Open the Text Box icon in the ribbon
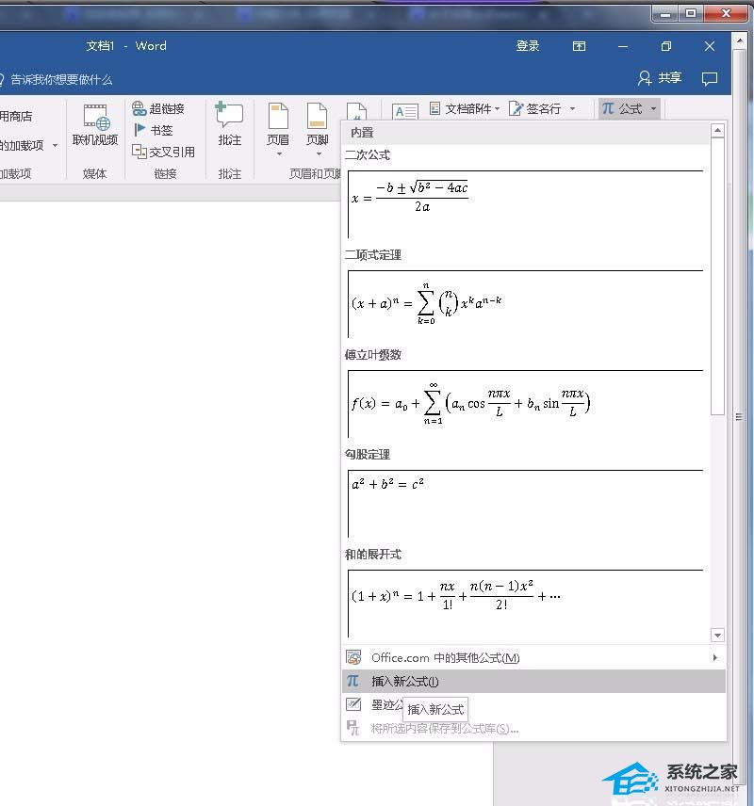The width and height of the screenshot is (754, 806). 404,111
